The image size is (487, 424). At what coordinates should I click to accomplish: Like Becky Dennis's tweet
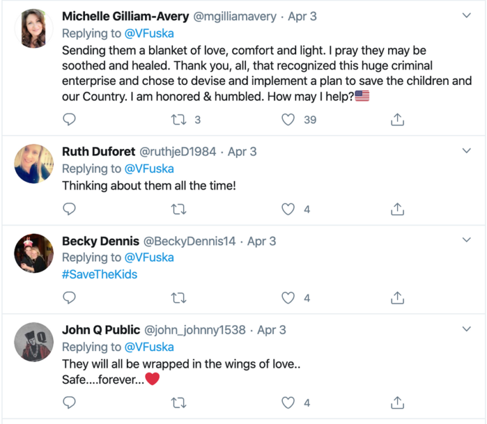click(x=288, y=298)
